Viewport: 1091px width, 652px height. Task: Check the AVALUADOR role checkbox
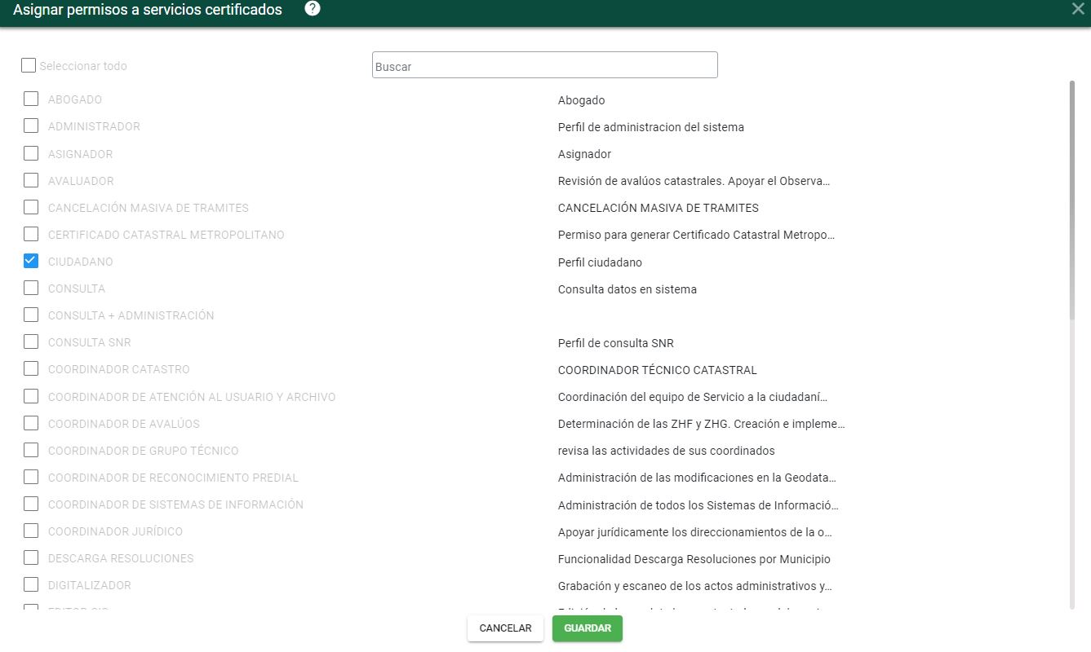(x=31, y=180)
